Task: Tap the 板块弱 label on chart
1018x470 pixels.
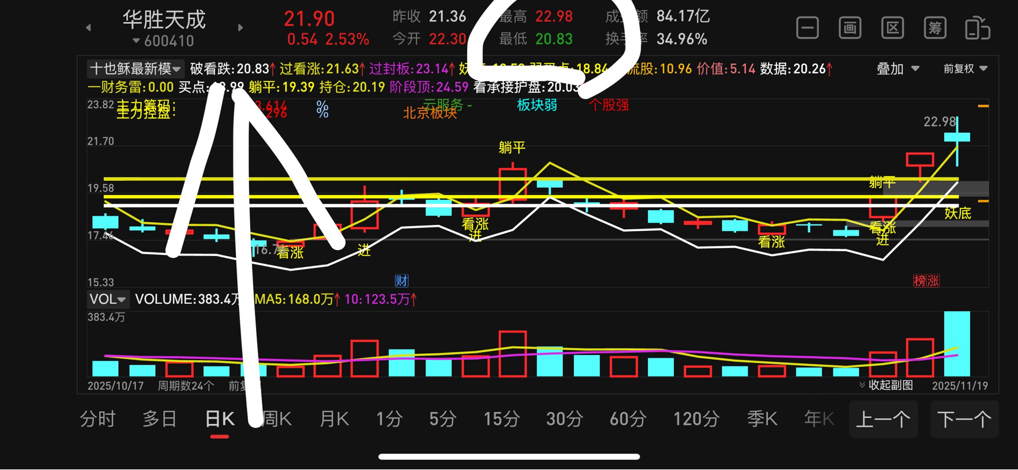Action: click(x=537, y=105)
